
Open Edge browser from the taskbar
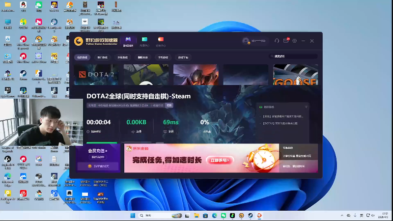pos(214,216)
